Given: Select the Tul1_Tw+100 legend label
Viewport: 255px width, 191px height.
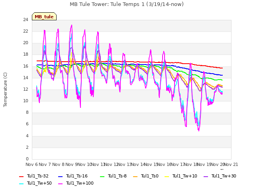Looking at the screenshot, I should 80,183.
